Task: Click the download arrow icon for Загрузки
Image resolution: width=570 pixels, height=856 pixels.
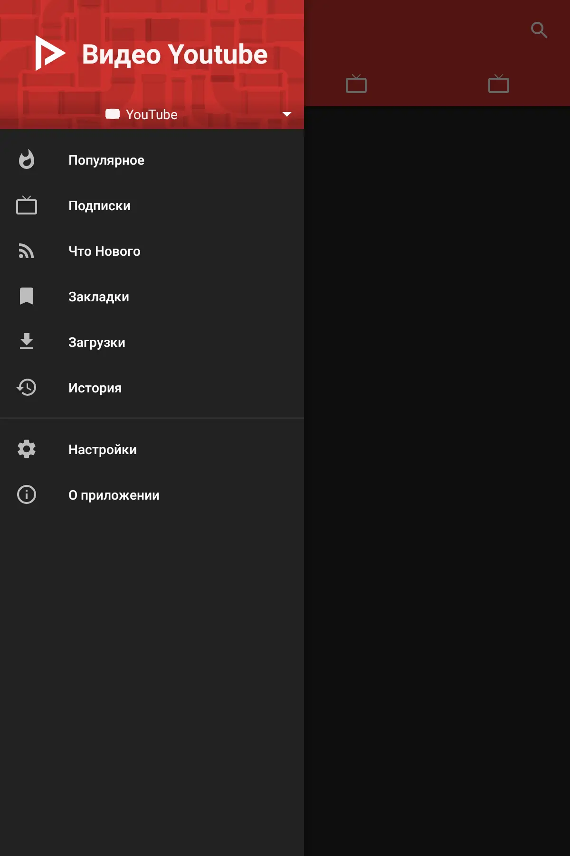Action: 27,341
